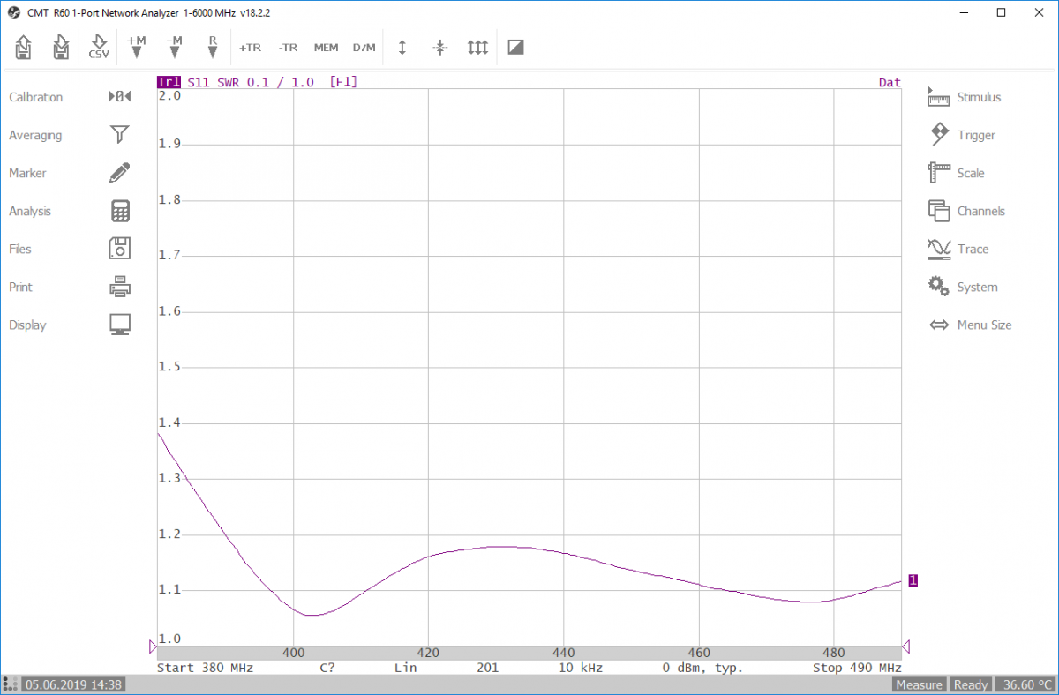The height and width of the screenshot is (695, 1059).
Task: Select the Tr1 trace label
Action: click(x=169, y=82)
